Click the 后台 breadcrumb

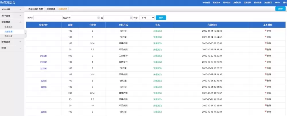(x=41, y=9)
